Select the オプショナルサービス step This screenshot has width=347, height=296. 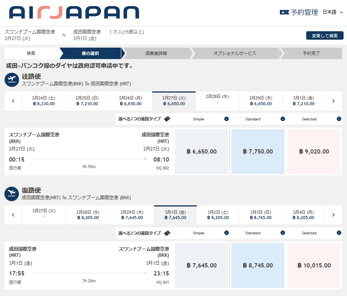(235, 53)
